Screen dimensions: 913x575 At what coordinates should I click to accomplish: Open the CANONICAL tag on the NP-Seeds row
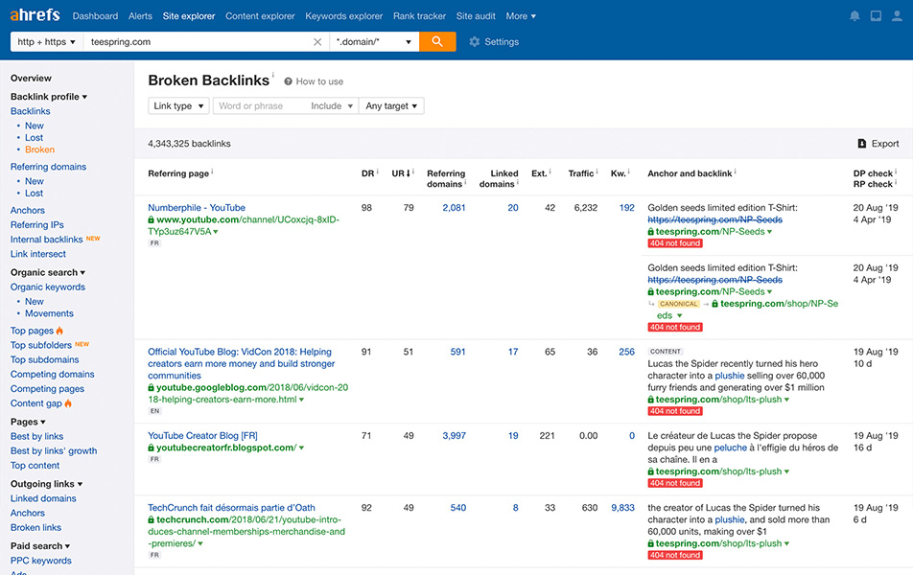point(681,301)
